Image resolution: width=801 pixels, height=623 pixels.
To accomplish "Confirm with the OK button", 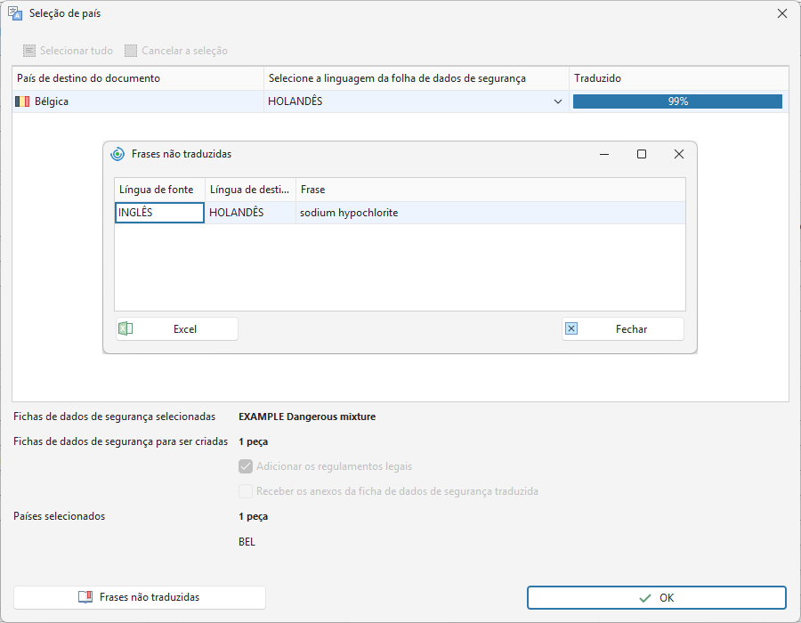I will pyautogui.click(x=657, y=597).
